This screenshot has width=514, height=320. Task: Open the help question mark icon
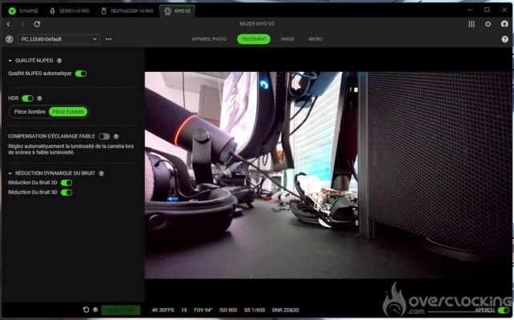coord(505,39)
